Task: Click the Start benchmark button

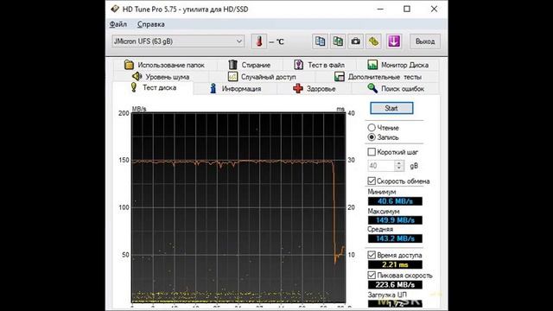Action: [x=391, y=108]
